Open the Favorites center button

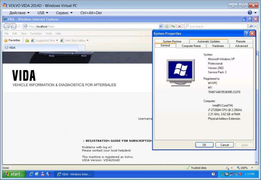pyautogui.click(x=12, y=40)
